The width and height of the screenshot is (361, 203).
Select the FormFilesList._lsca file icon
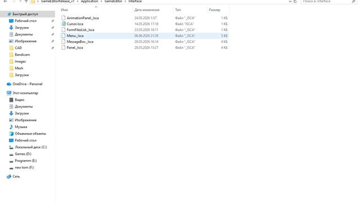[x=63, y=30]
